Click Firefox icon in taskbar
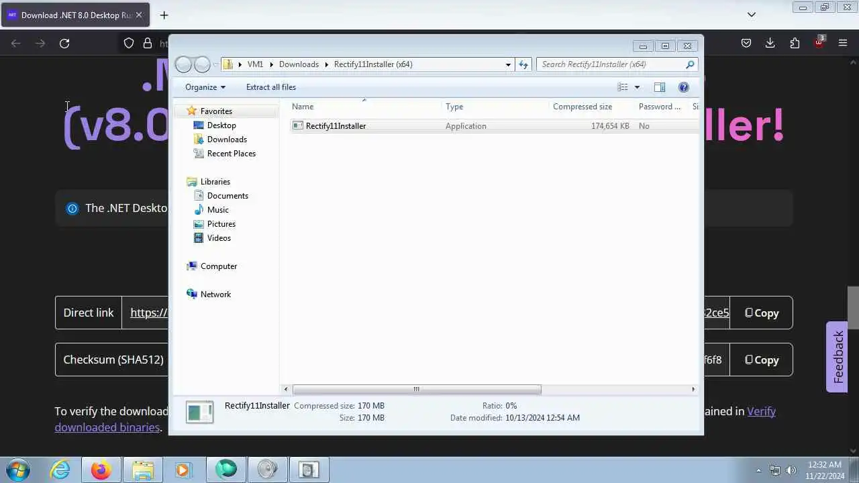The image size is (859, 483). pyautogui.click(x=101, y=470)
